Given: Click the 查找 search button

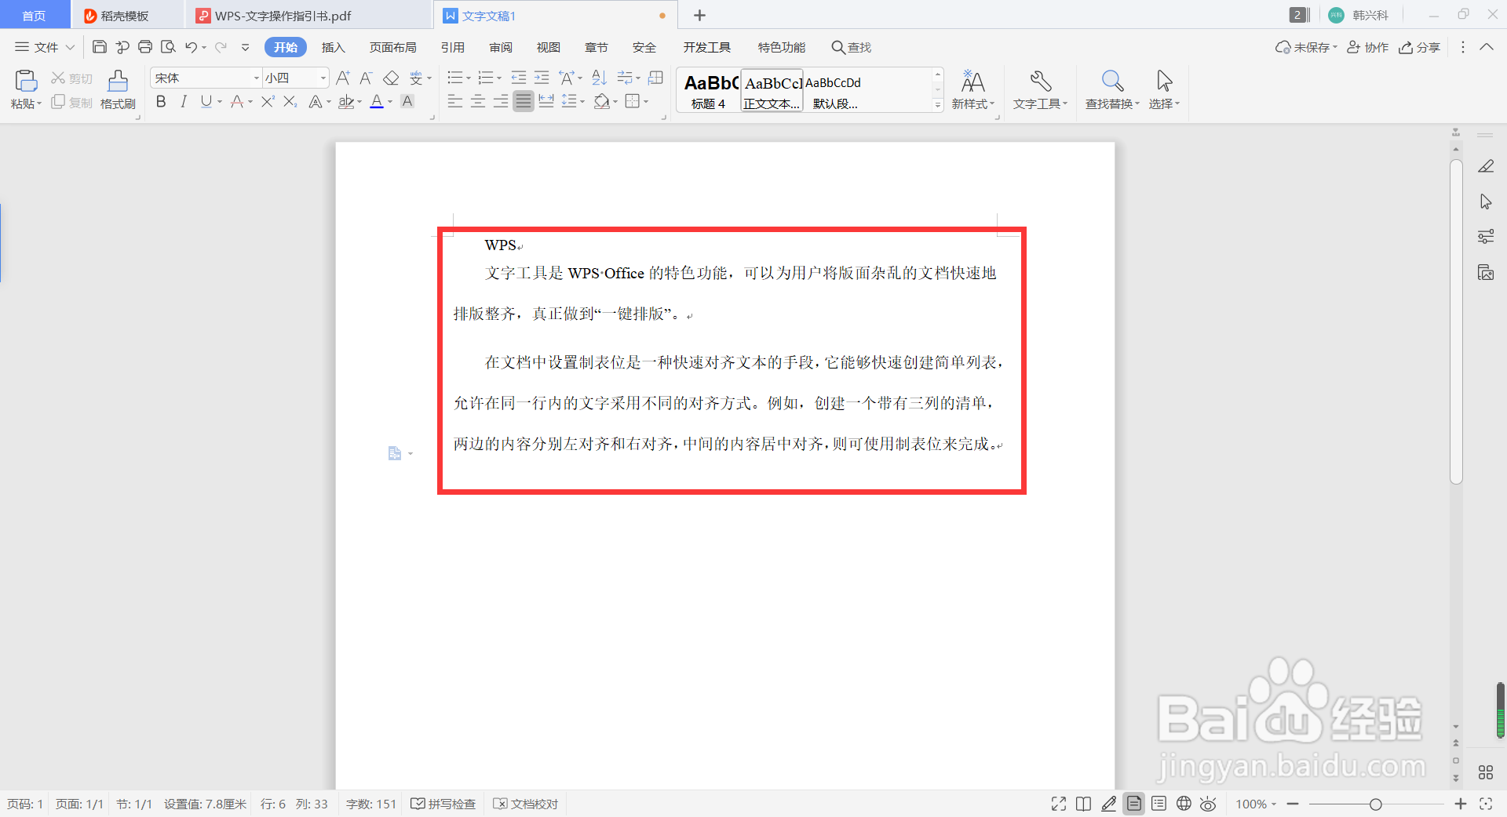Looking at the screenshot, I should coord(852,47).
